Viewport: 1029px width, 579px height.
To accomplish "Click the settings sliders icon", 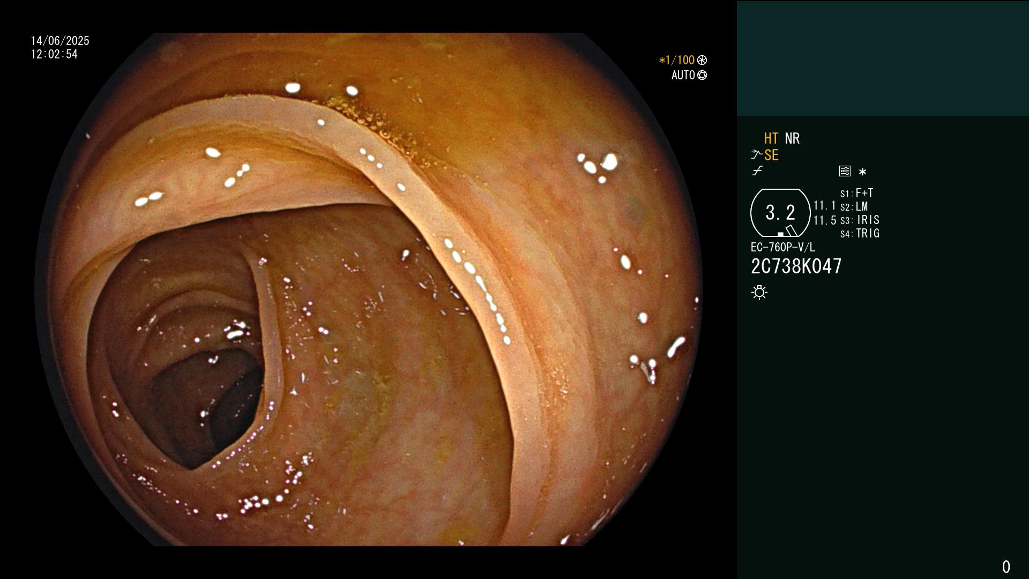I will point(845,171).
